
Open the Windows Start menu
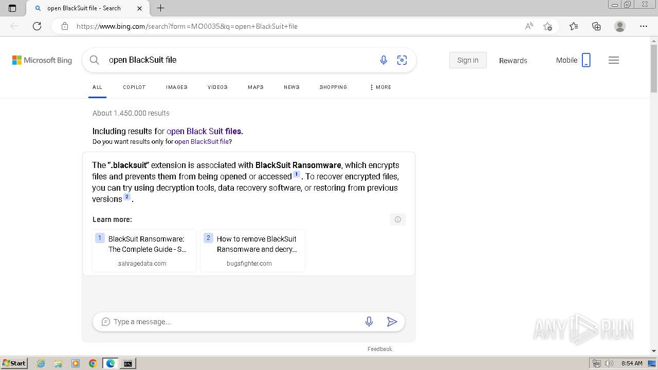14,363
